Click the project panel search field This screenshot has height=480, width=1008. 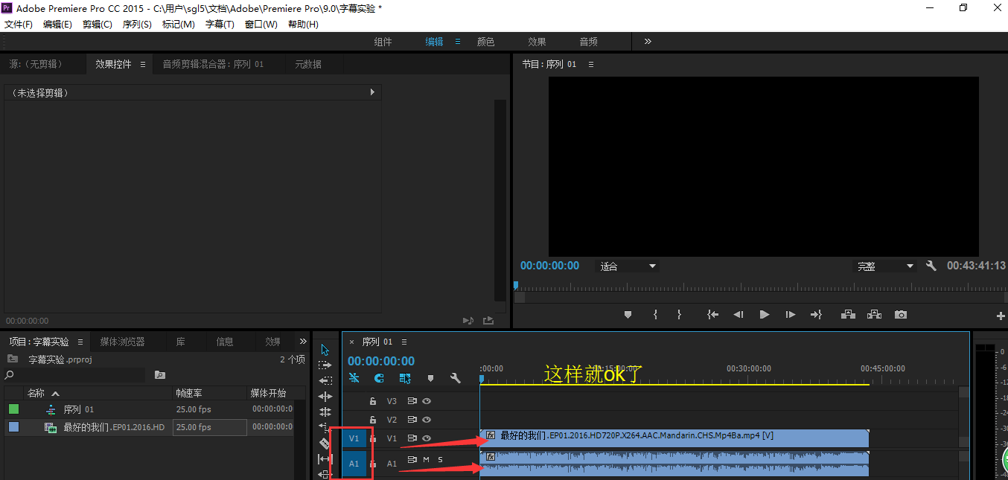74,375
